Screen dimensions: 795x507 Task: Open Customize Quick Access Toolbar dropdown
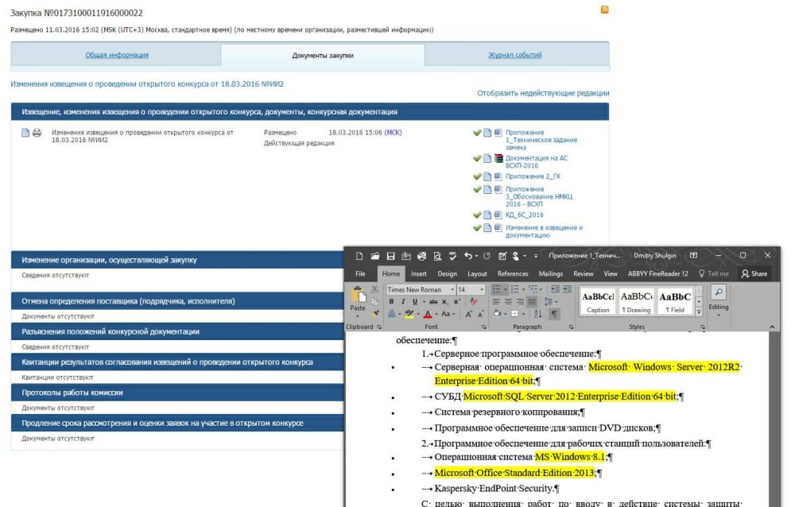(535, 256)
